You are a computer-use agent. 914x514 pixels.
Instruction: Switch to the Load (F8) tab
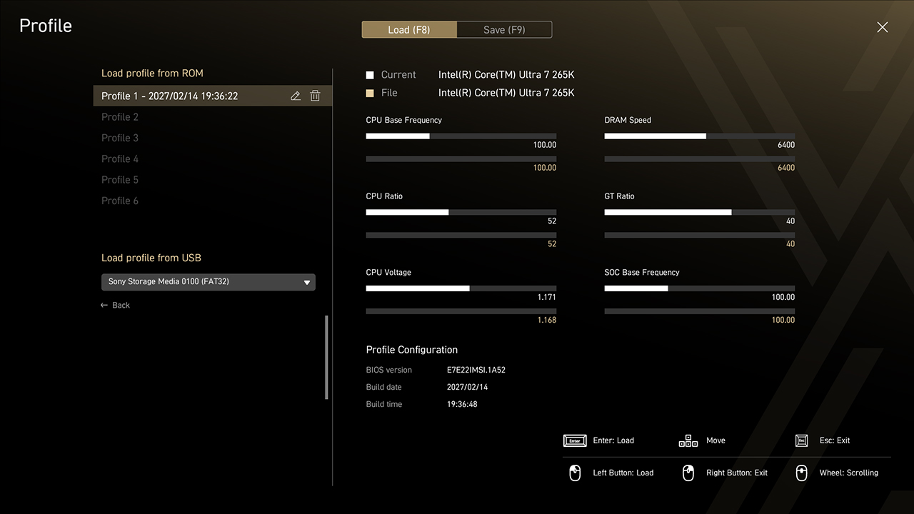[409, 29]
